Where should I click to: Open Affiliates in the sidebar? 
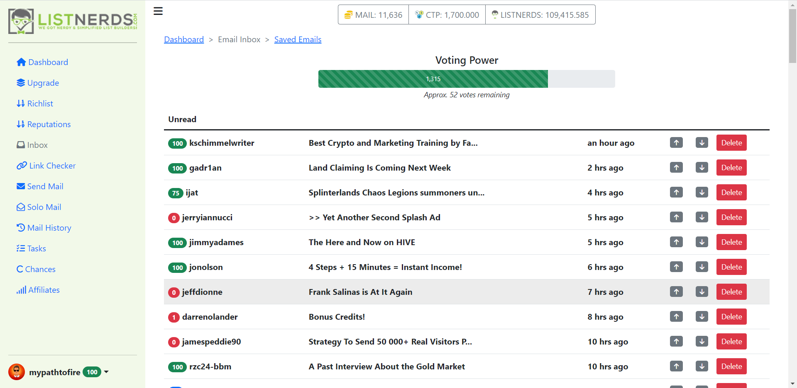[x=38, y=290]
